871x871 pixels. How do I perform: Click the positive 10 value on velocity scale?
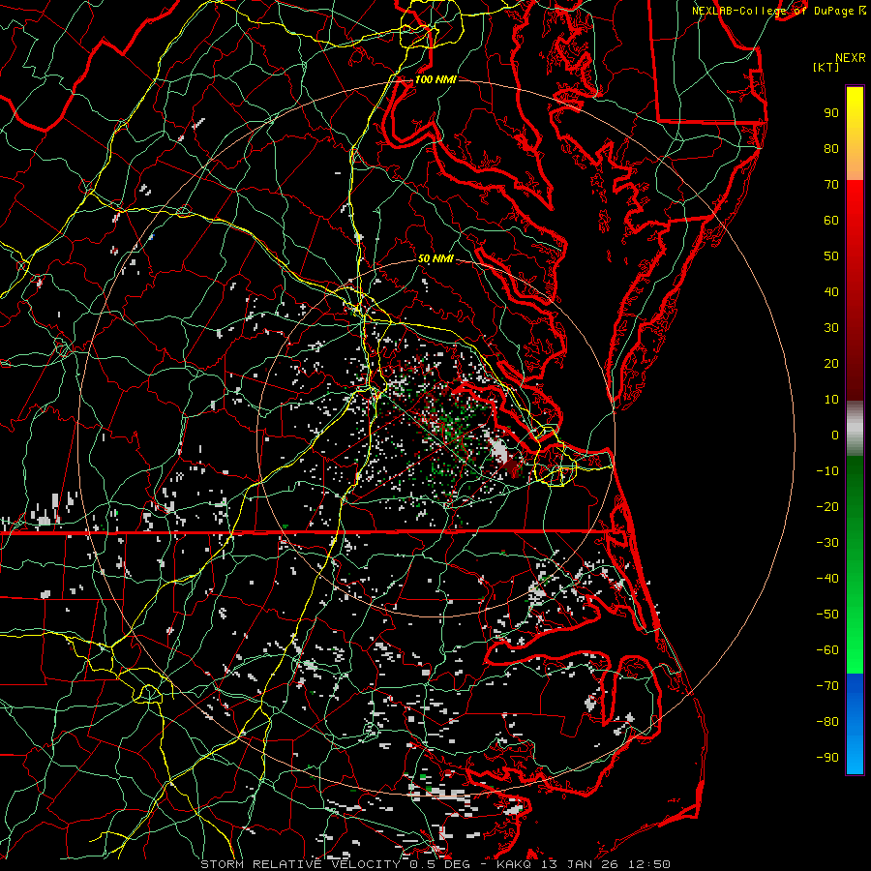coord(831,400)
